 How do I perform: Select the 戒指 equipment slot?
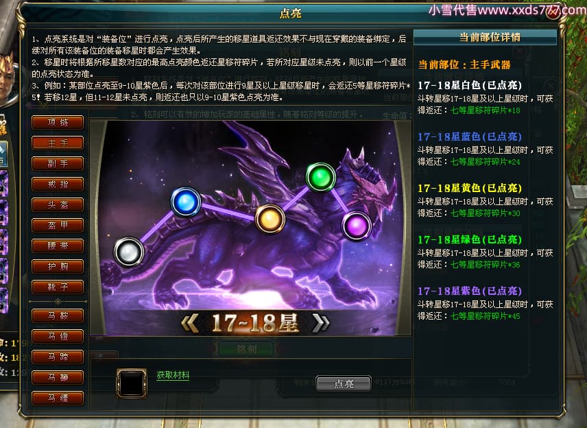(x=58, y=184)
